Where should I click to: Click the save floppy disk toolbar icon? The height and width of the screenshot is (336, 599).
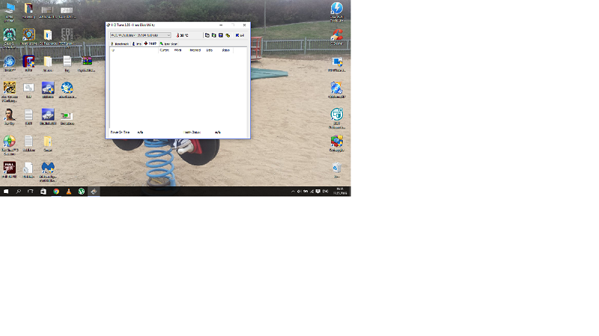[x=221, y=35]
